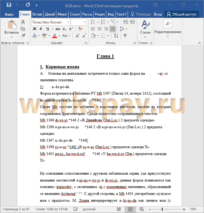This screenshot has width=204, height=213.
Task: Click the Помощник search box
Action: point(141,14)
